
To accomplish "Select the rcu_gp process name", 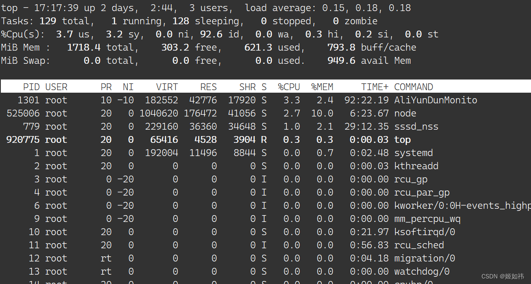I will (411, 179).
